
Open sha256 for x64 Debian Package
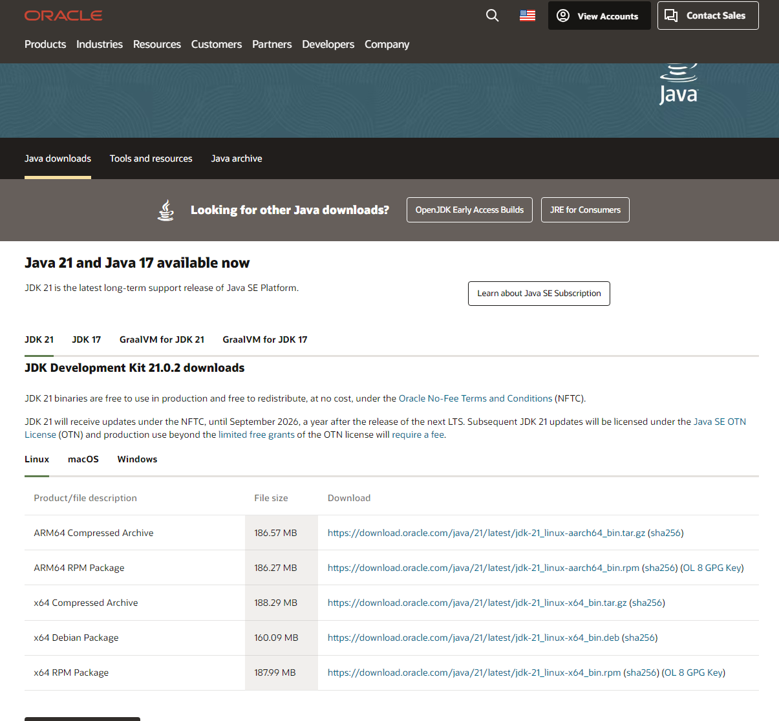click(x=640, y=638)
